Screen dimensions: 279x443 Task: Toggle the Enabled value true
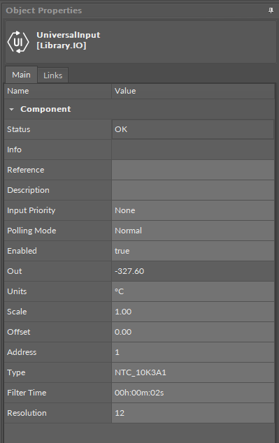coord(193,251)
